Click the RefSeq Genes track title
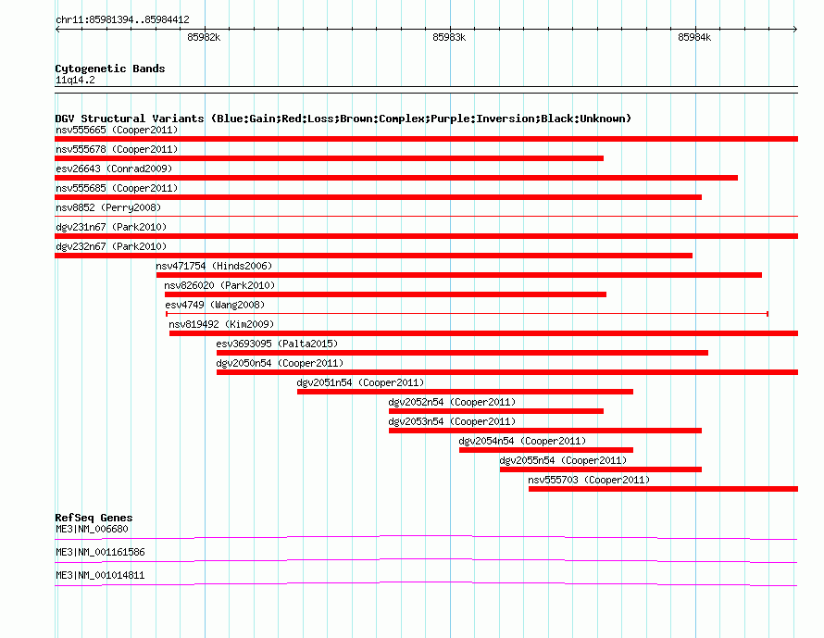 [94, 518]
